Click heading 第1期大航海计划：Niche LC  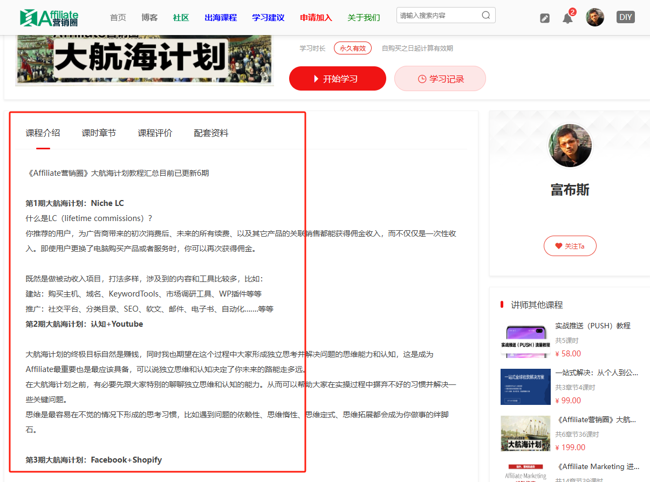tap(75, 203)
